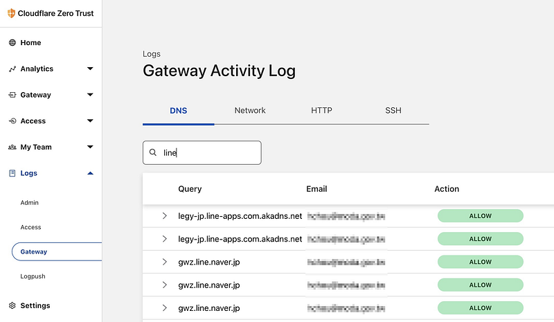The width and height of the screenshot is (554, 322).
Task: Expand first legy-jp.line-apps.com.akadns.net row
Action: tap(164, 215)
